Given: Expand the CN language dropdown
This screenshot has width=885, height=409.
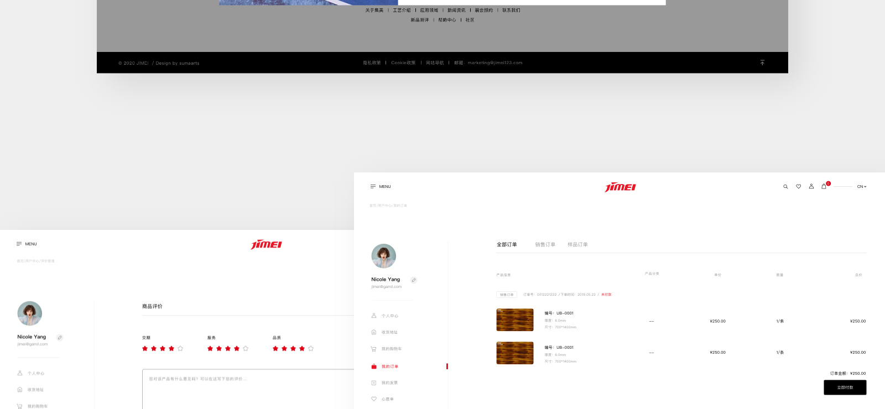Looking at the screenshot, I should (862, 187).
